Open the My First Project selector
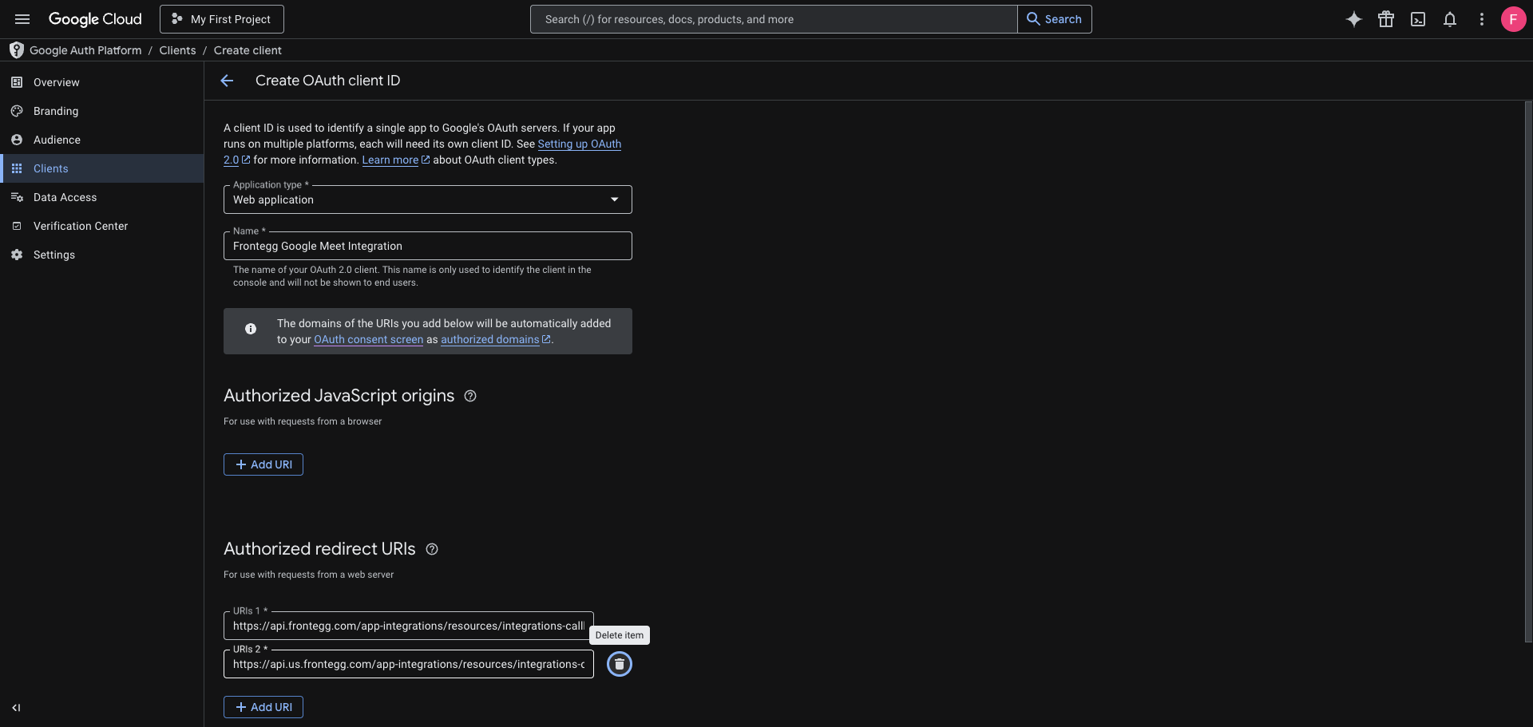The width and height of the screenshot is (1533, 727). (x=222, y=19)
